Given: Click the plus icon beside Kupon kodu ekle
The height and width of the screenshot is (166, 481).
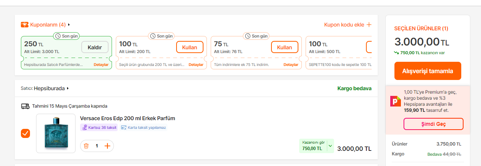Looking at the screenshot, I should pyautogui.click(x=369, y=25).
